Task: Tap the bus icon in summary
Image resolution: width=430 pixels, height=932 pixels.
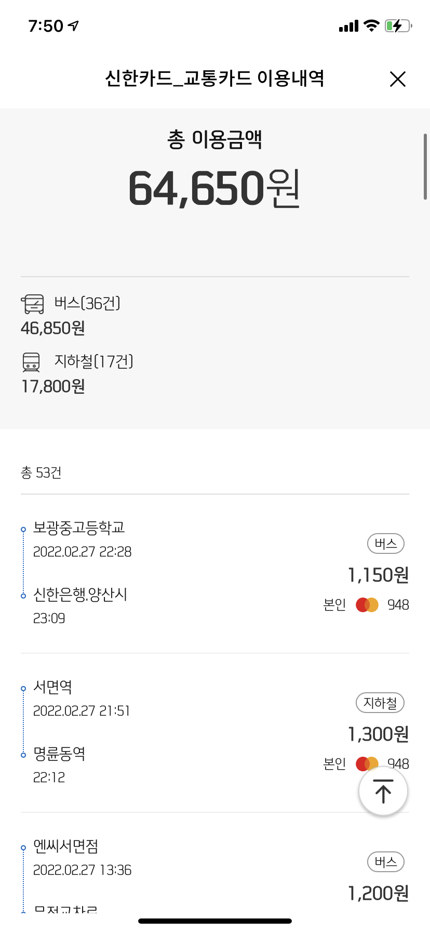Action: point(33,304)
